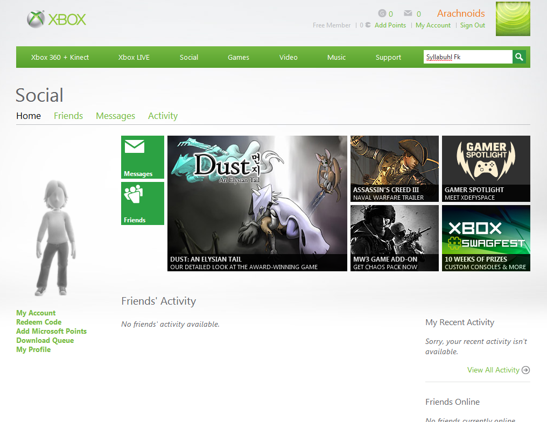Click the Microsoft Points coin icon
This screenshot has height=422, width=547.
(368, 25)
